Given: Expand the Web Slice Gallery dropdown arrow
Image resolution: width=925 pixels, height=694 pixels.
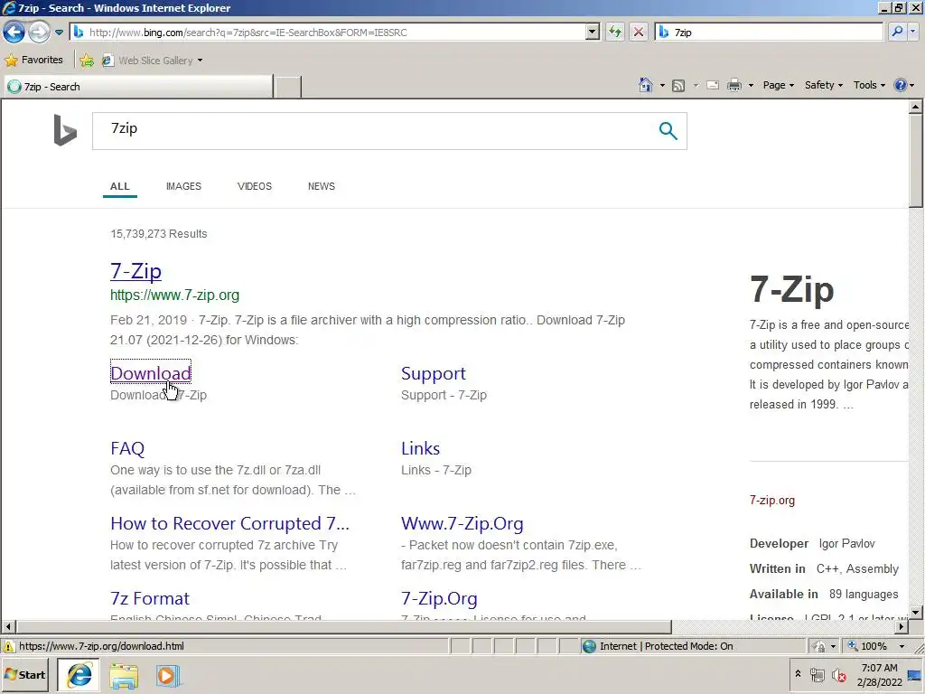Looking at the screenshot, I should 200,61.
